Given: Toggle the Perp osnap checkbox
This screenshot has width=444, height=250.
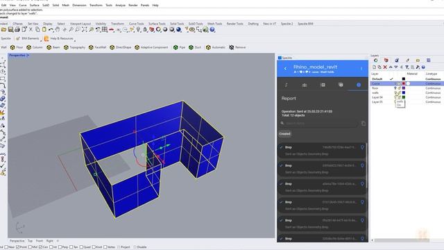Looking at the screenshot, I should click(60, 247).
